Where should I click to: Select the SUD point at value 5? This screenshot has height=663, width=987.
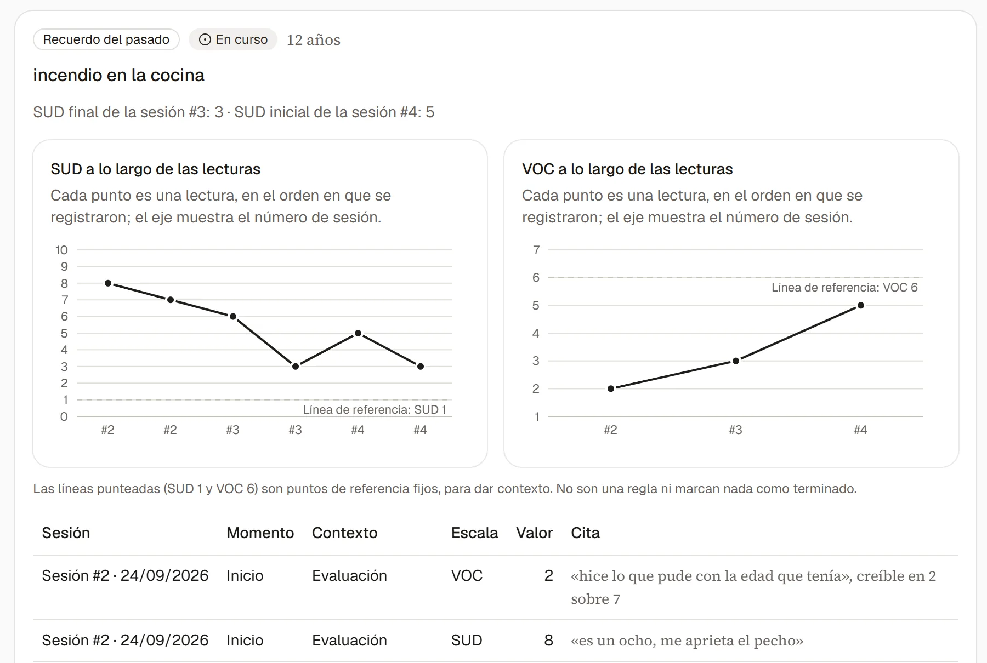[358, 333]
